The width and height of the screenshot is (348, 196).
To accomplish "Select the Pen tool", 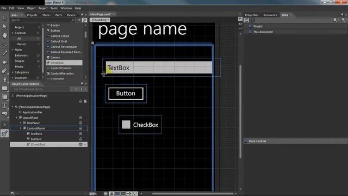I will pyautogui.click(x=4, y=79).
